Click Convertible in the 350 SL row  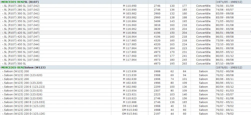click(x=203, y=21)
